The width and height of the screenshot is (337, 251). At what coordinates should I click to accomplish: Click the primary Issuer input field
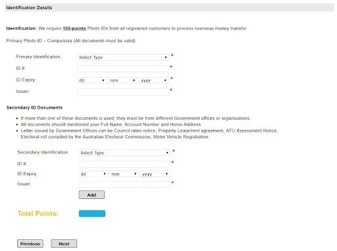(123, 92)
